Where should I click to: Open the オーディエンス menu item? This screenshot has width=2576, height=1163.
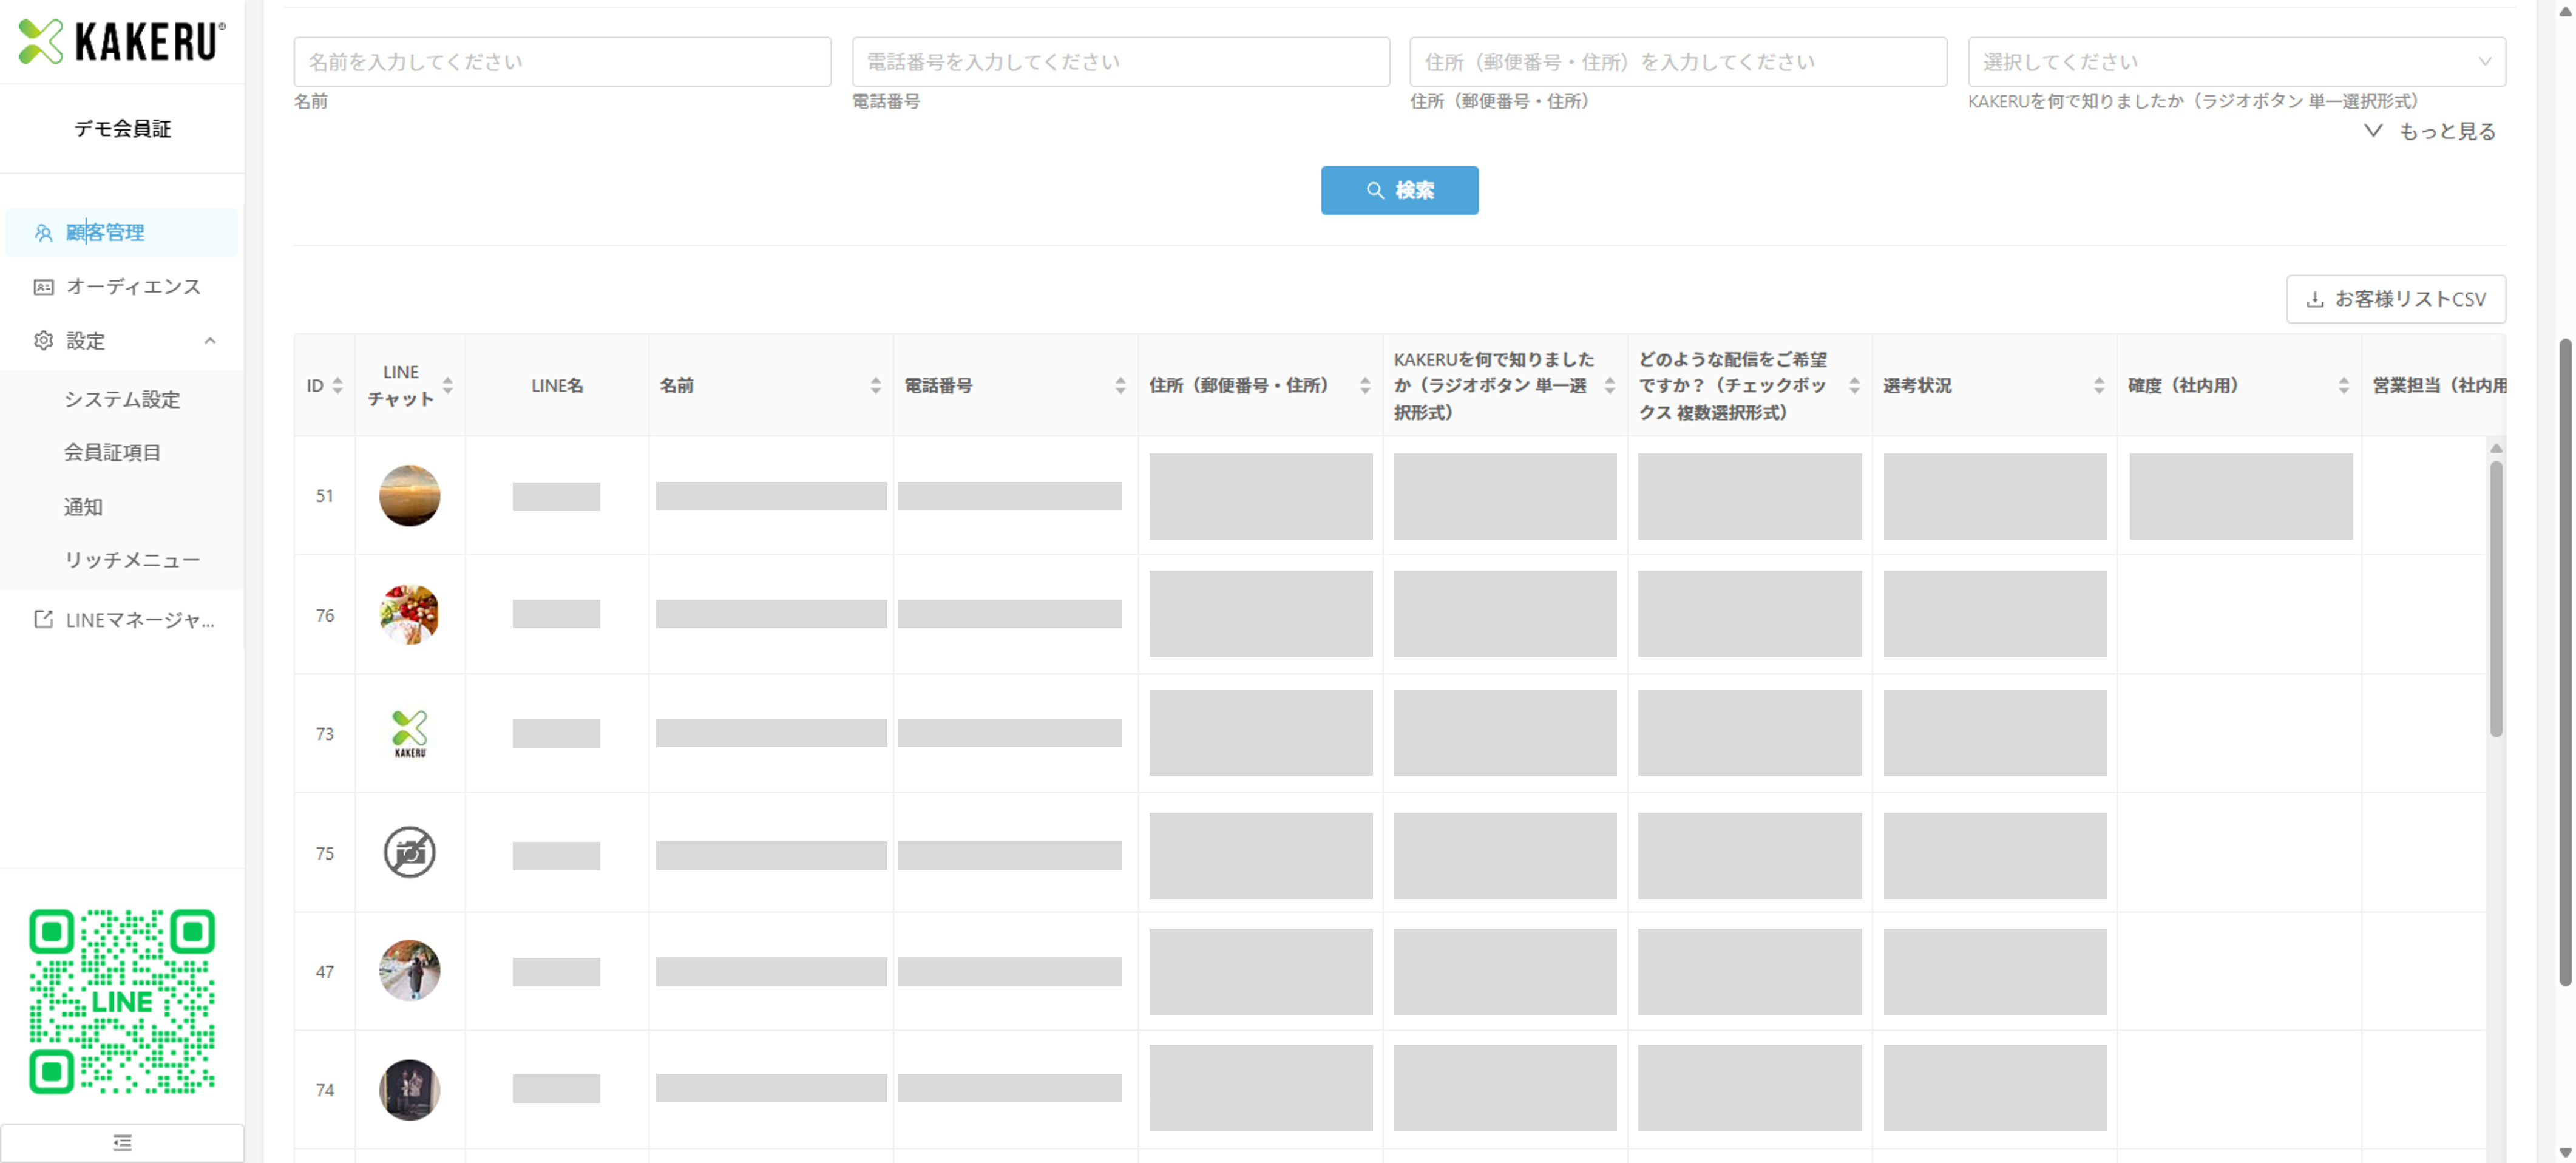133,287
